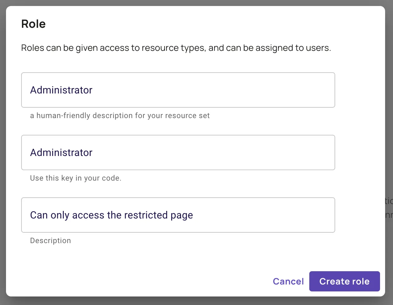Click the 'Description' label under the last field
Screen dimensions: 393x305
[50, 241]
